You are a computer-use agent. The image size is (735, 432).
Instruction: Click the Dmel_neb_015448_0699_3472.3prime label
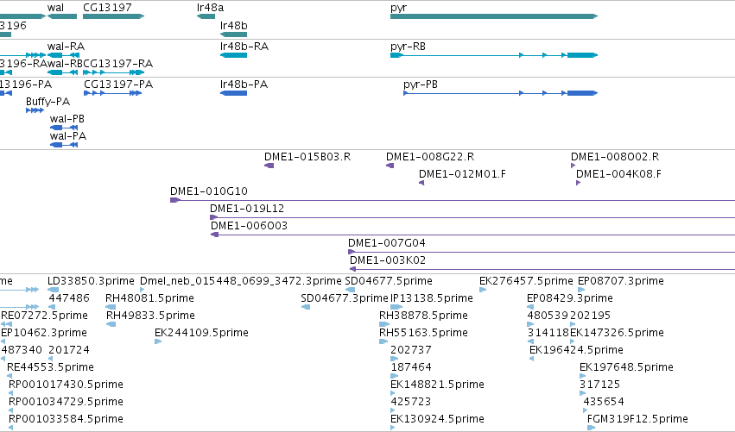pyautogui.click(x=241, y=281)
